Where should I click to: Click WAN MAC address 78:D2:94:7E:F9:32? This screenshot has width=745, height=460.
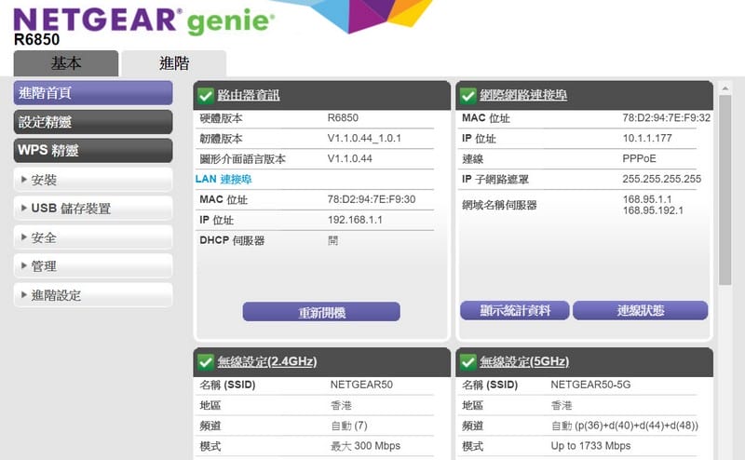pos(667,118)
